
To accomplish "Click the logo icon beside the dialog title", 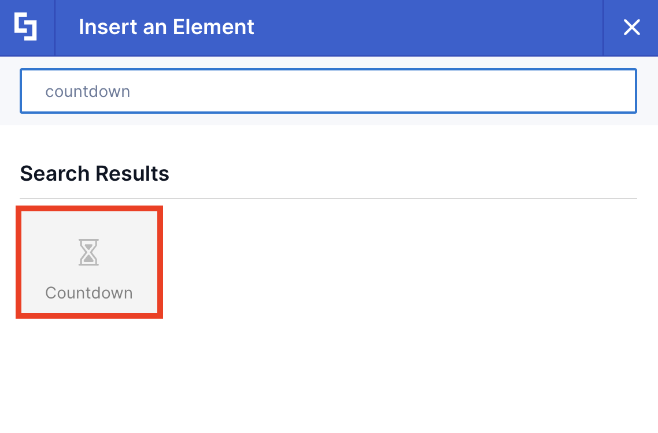I will point(26,27).
